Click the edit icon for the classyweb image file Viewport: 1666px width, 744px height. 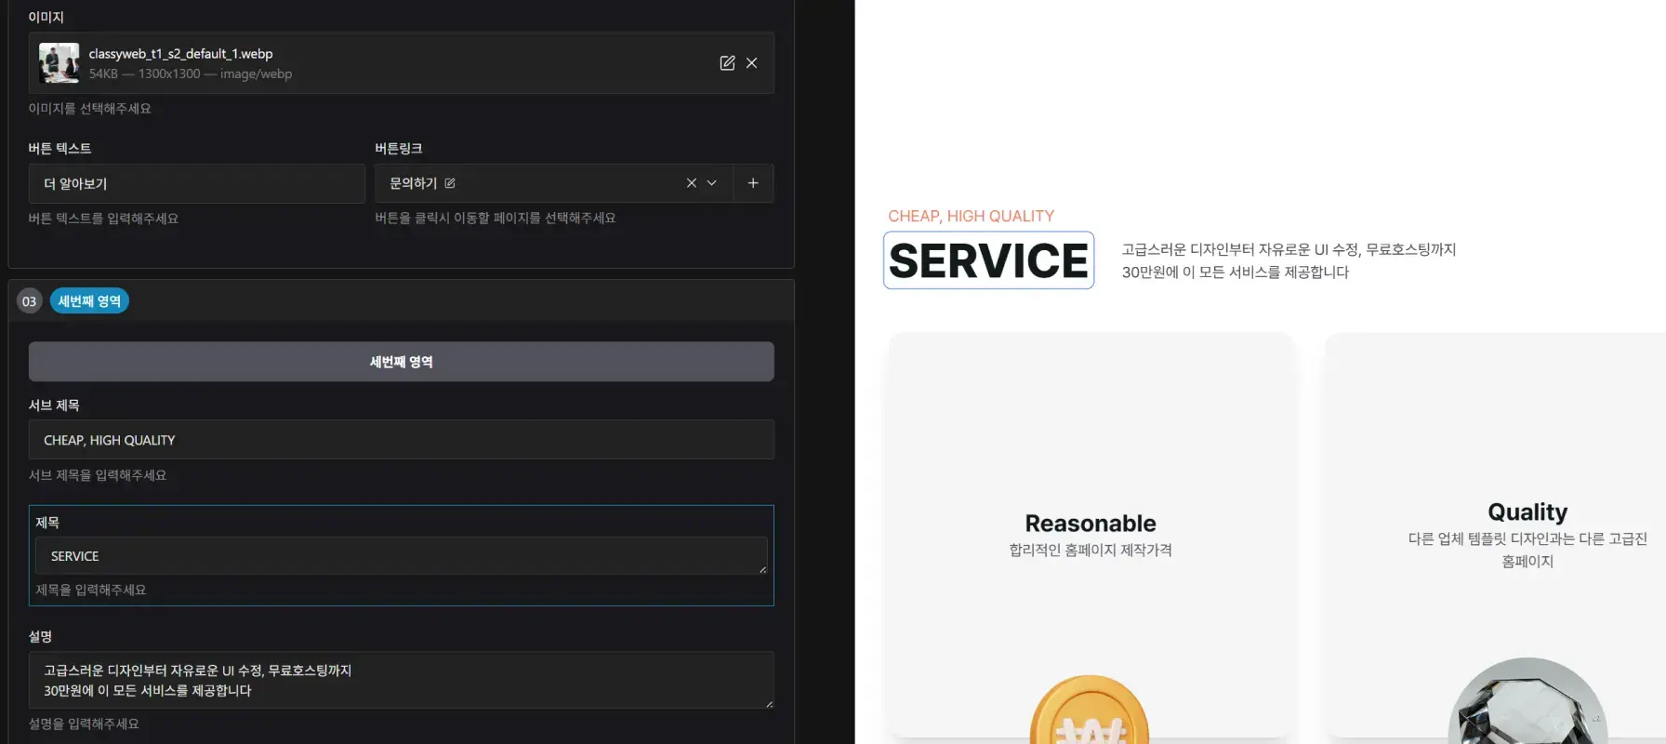[x=727, y=63]
